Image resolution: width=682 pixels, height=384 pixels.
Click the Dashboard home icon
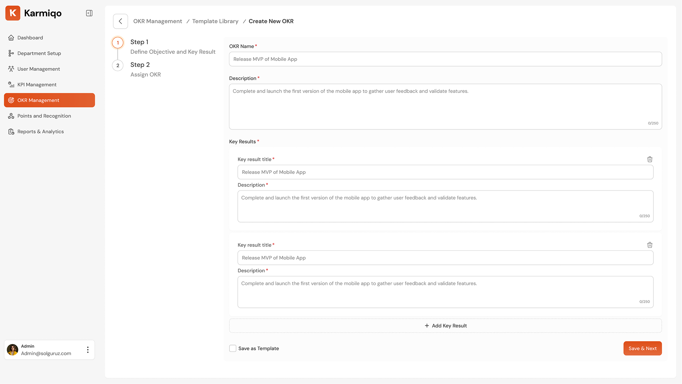pos(11,38)
